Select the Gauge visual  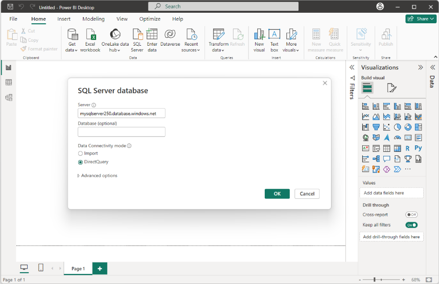click(x=397, y=137)
